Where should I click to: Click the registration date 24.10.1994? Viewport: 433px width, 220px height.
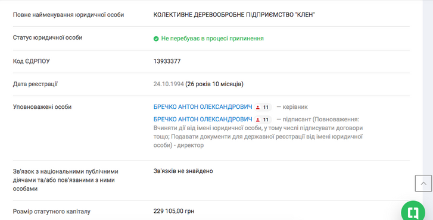[169, 84]
